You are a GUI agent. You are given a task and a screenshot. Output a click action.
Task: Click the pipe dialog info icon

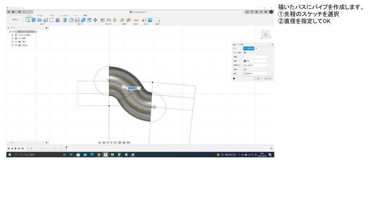tap(234, 78)
